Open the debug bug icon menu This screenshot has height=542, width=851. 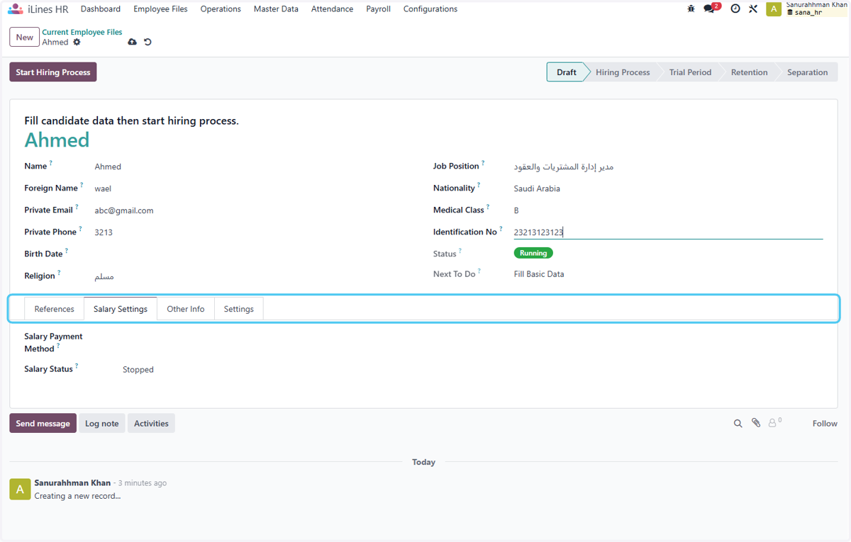691,9
